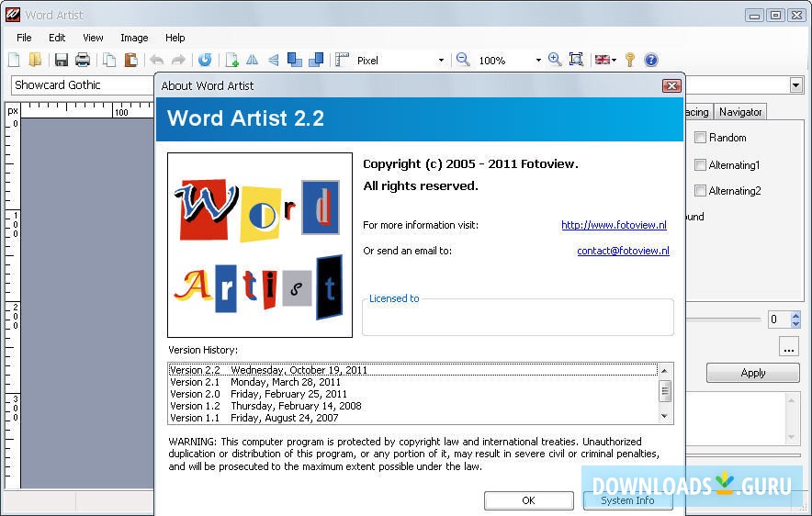Click the Save floppy disk icon
Viewport: 812px width, 516px height.
(x=62, y=60)
